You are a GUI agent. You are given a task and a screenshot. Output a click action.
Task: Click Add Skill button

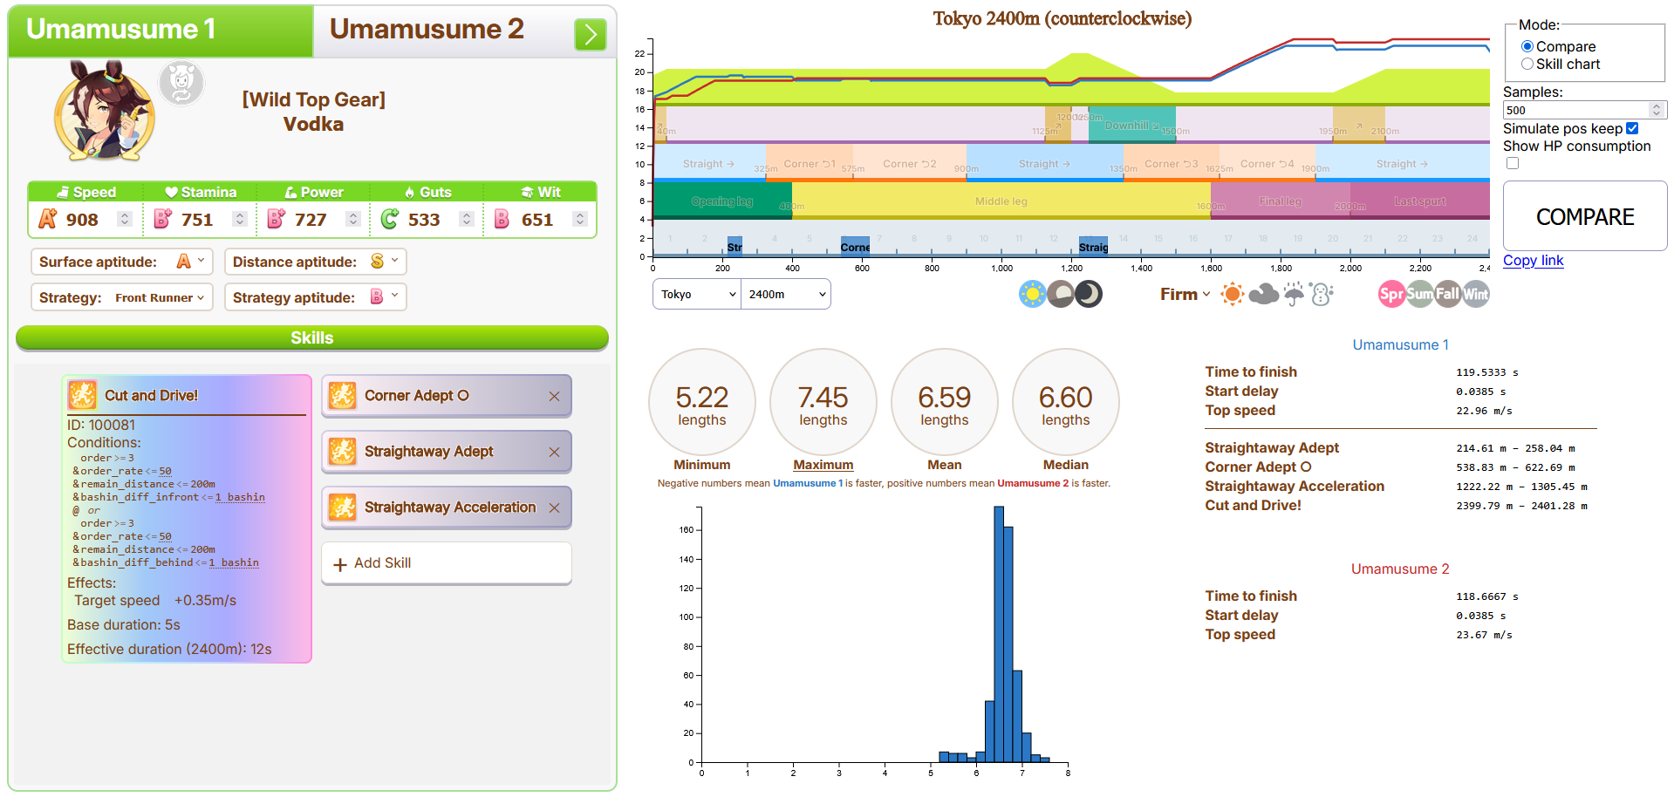point(447,563)
